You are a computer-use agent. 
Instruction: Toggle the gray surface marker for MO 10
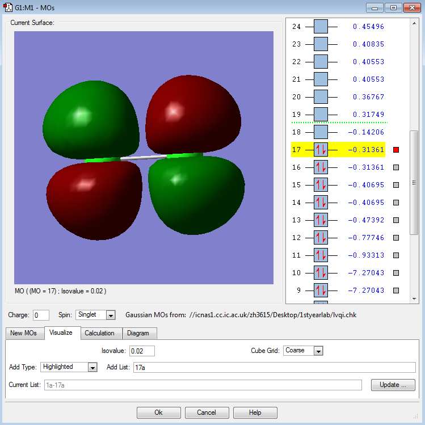coord(396,273)
